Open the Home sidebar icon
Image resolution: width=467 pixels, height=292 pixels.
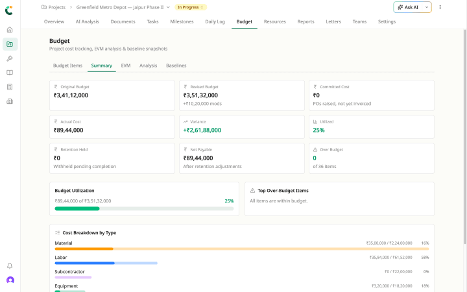[10, 30]
